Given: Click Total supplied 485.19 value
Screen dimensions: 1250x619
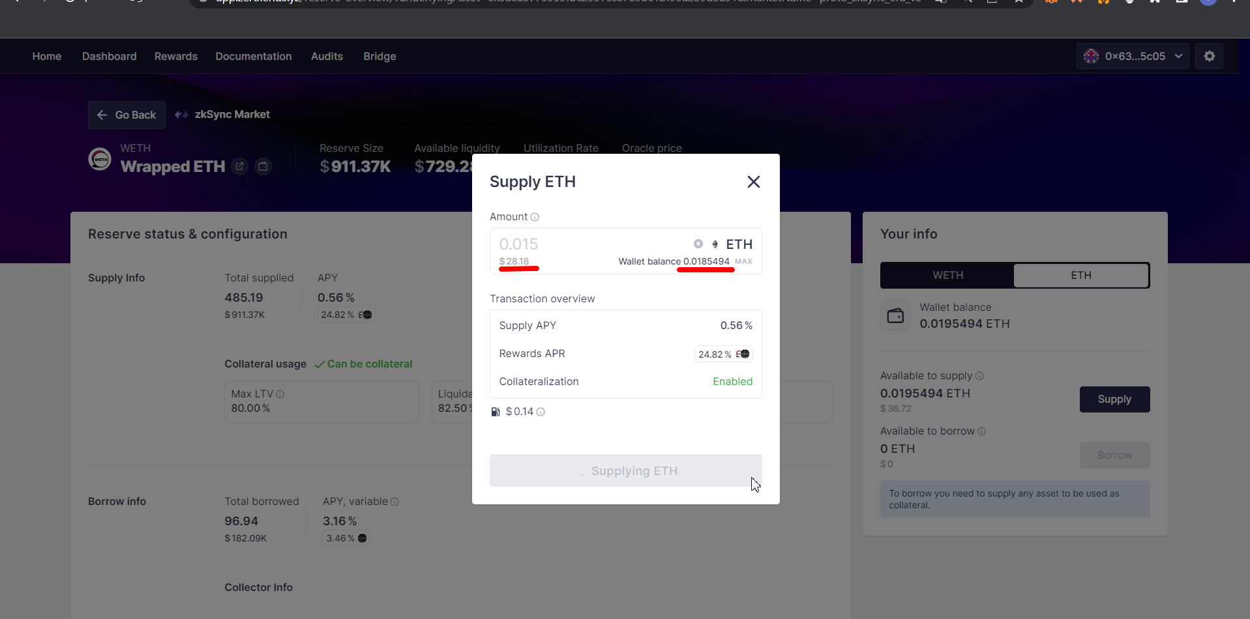Looking at the screenshot, I should tap(244, 298).
